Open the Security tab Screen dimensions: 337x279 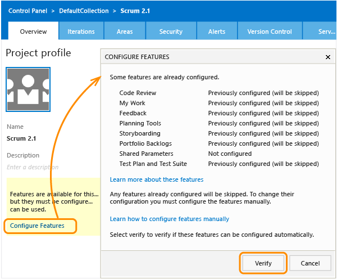point(171,31)
